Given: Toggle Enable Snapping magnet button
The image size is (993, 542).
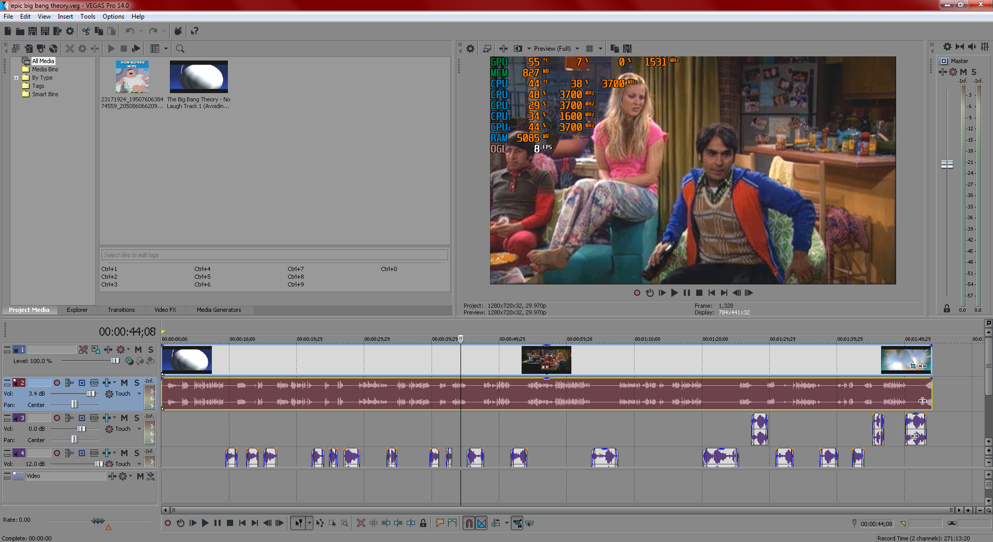Looking at the screenshot, I should click(x=469, y=523).
